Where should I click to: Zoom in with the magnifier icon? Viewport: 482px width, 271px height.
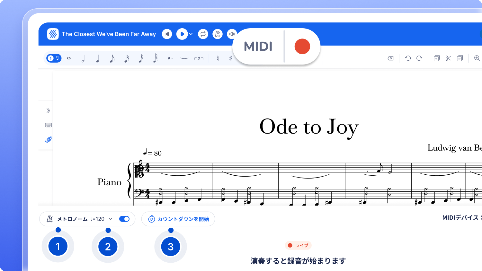(x=477, y=58)
